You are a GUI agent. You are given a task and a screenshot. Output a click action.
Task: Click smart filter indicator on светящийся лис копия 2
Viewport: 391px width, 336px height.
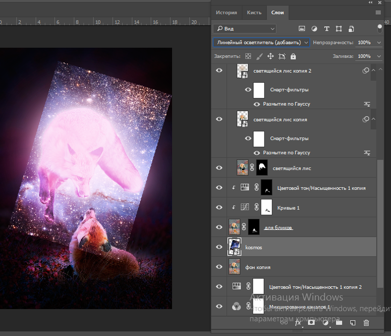(366, 71)
